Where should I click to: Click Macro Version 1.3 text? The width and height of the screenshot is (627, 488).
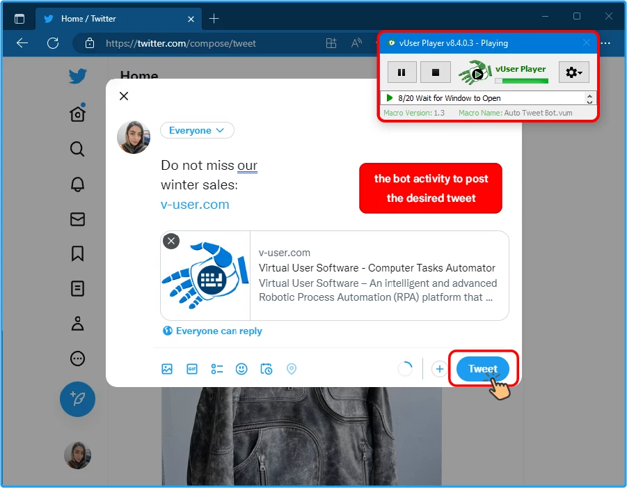(414, 113)
